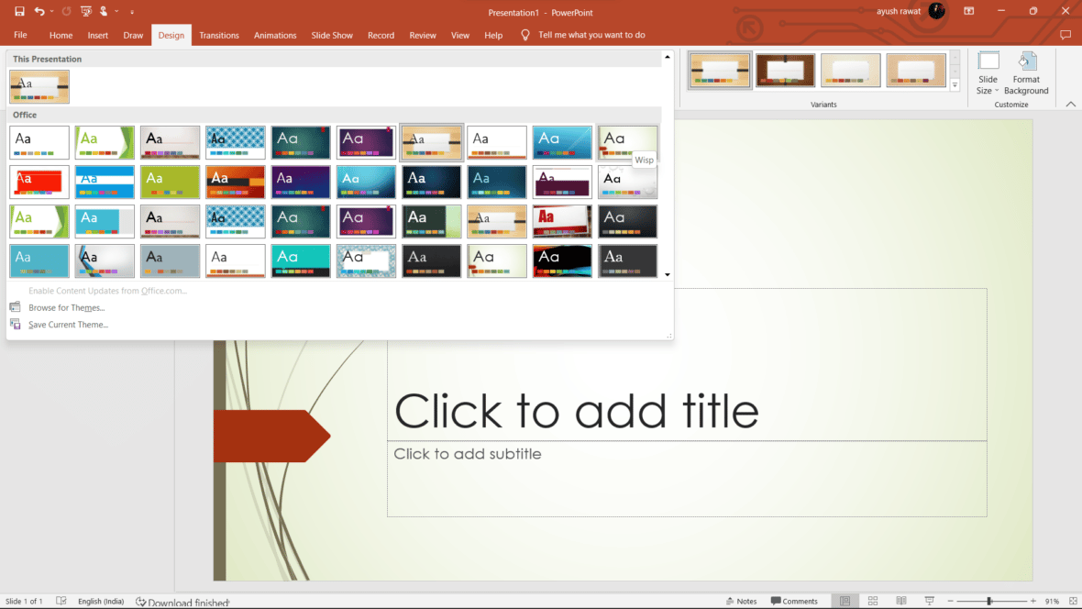Start Slide Show from status bar
The image size is (1082, 609).
[930, 601]
